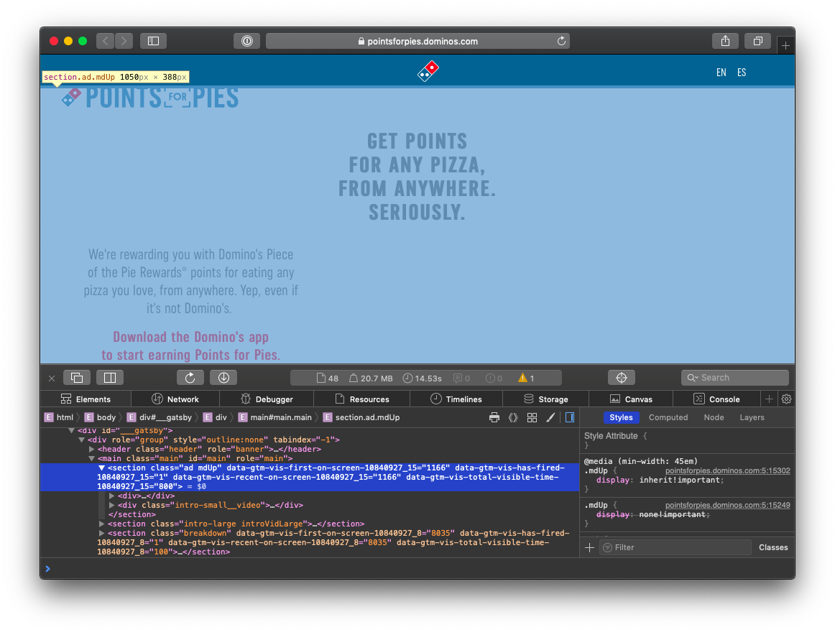
Task: Toggle the mdUp display:none important rule
Action: pos(612,514)
